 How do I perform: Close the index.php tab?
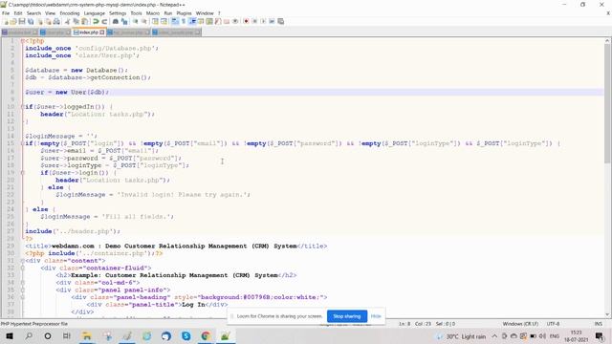102,32
